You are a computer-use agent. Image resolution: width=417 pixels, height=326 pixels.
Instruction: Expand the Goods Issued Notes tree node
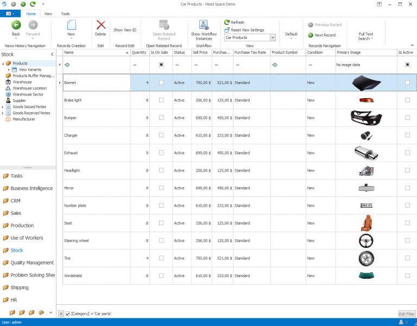pyautogui.click(x=3, y=107)
